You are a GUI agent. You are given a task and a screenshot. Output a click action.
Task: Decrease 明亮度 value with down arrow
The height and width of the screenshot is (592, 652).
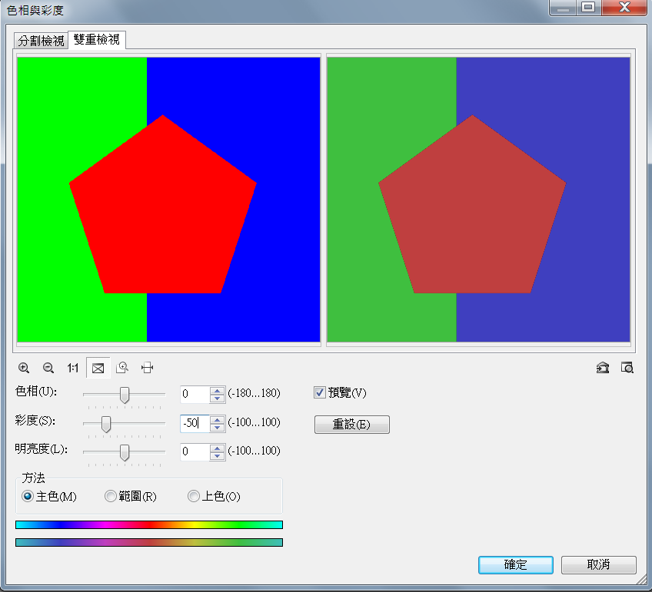click(217, 455)
